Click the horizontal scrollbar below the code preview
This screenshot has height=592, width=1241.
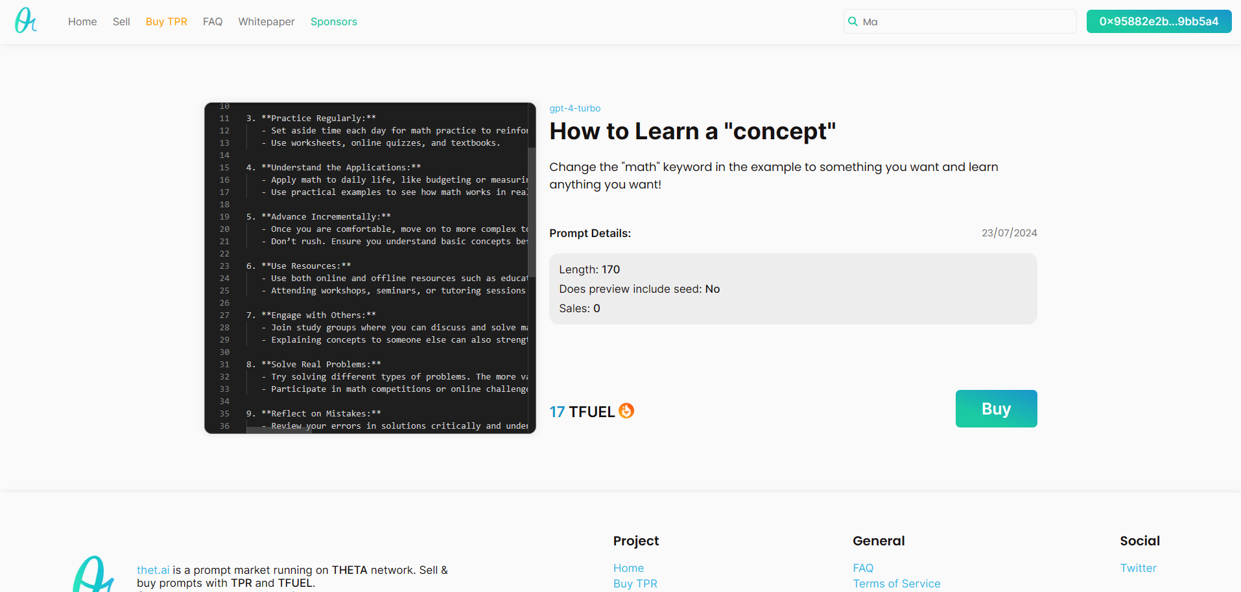point(279,429)
